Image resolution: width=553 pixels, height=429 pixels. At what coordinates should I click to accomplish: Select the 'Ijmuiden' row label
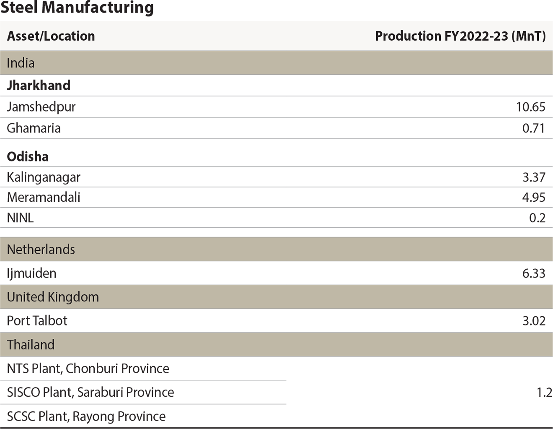point(31,273)
